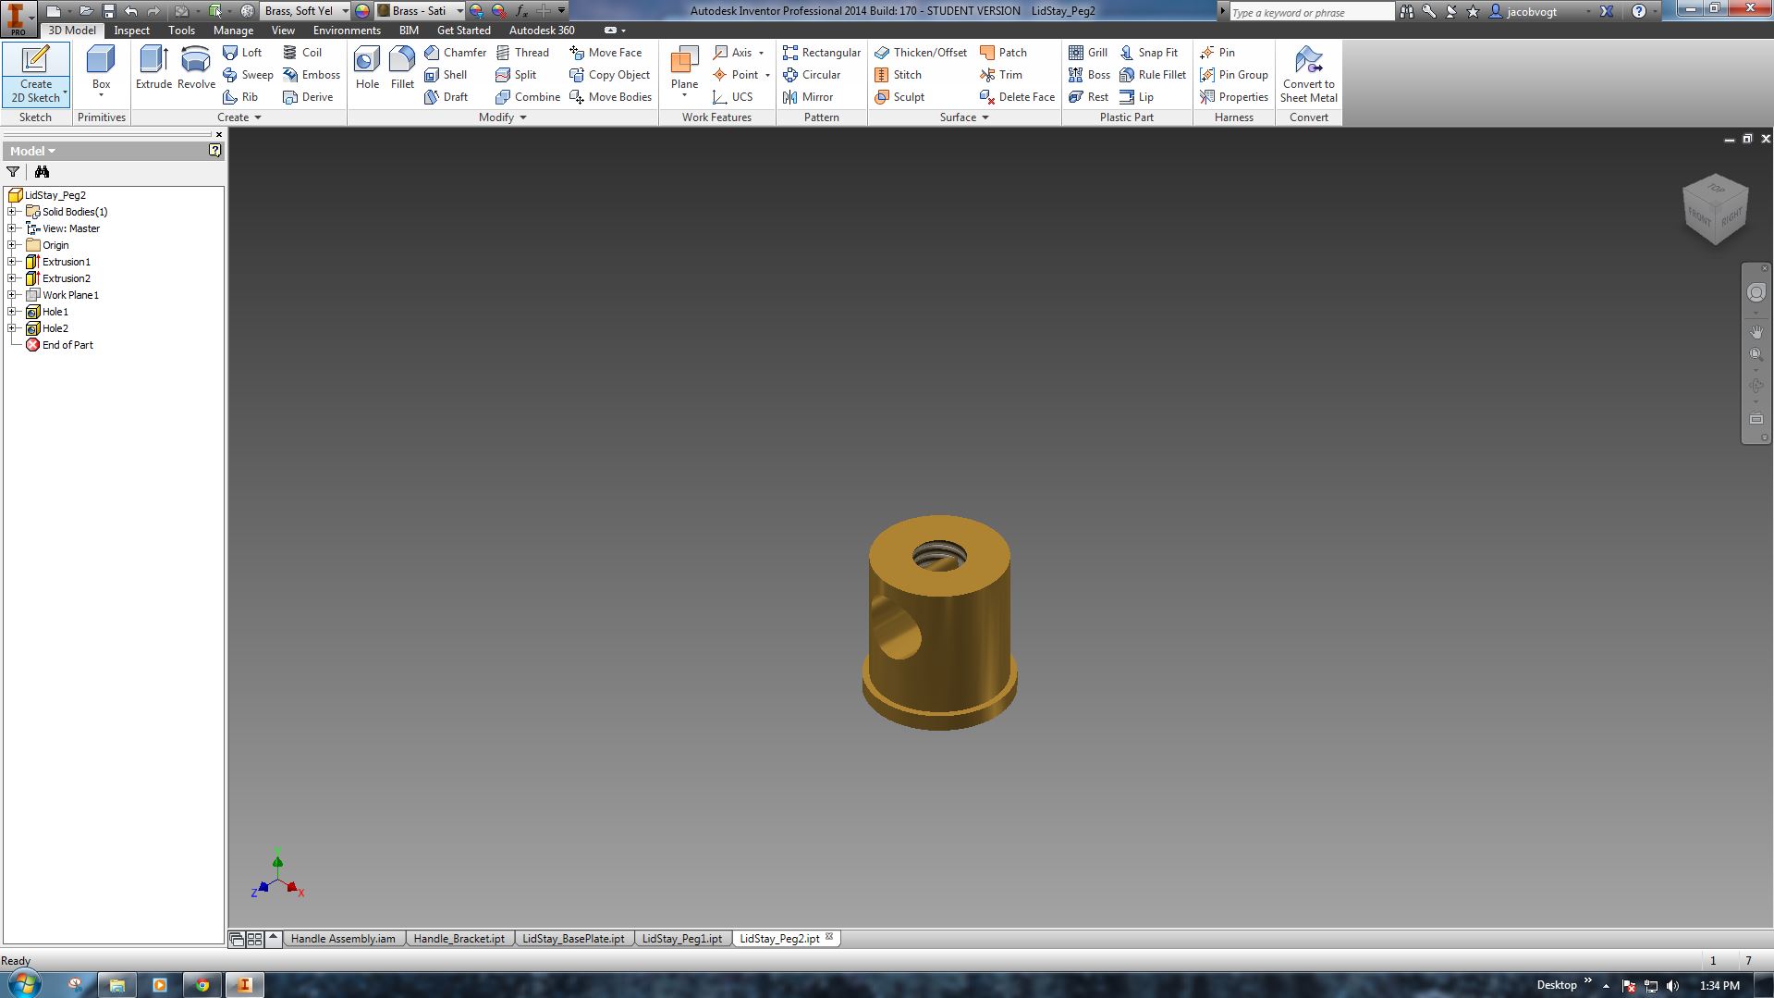Click the keyword search field
1774x998 pixels.
[1311, 12]
